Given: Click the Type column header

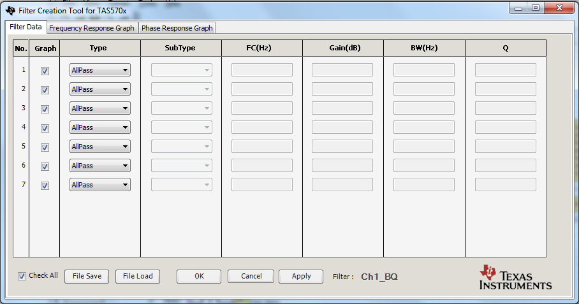Looking at the screenshot, I should coord(100,48).
